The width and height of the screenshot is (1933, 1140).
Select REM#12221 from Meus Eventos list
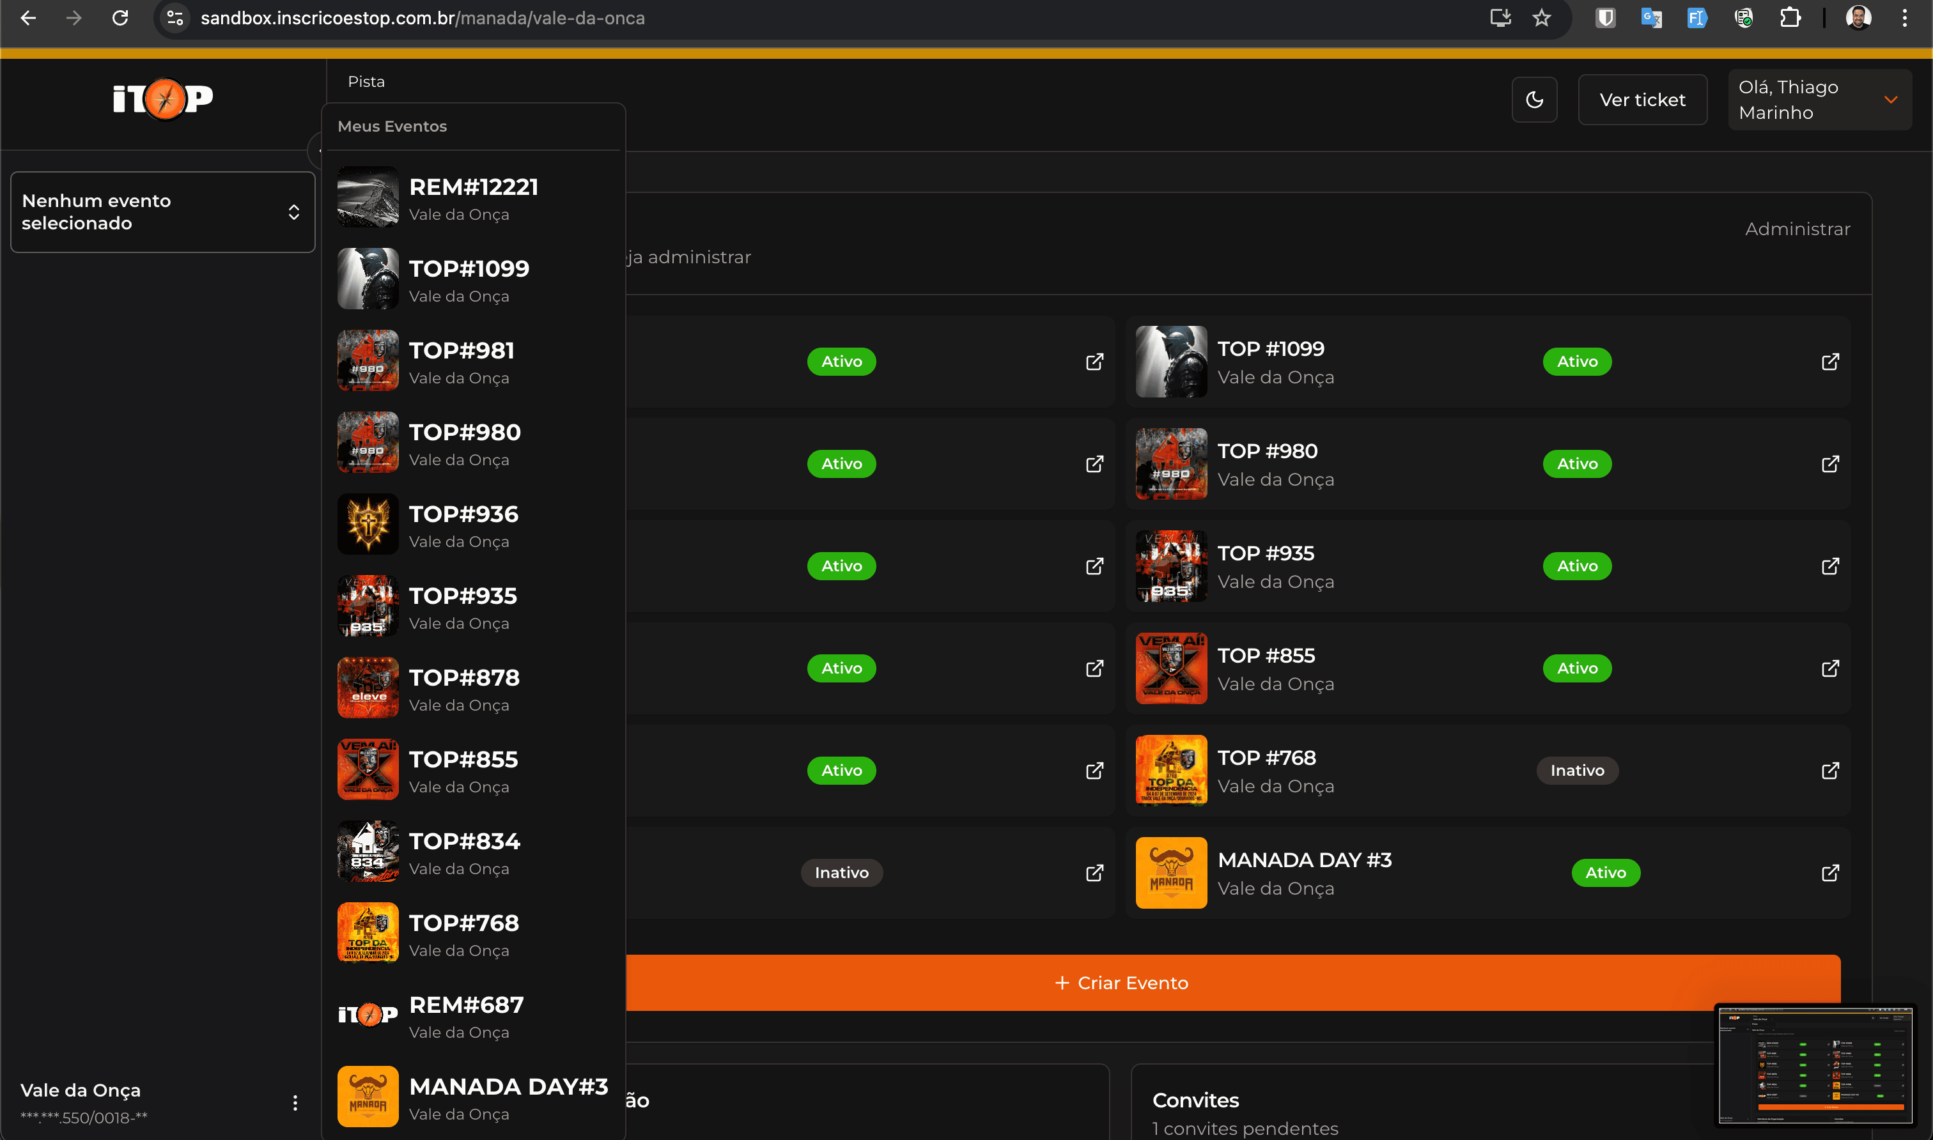[x=473, y=197]
